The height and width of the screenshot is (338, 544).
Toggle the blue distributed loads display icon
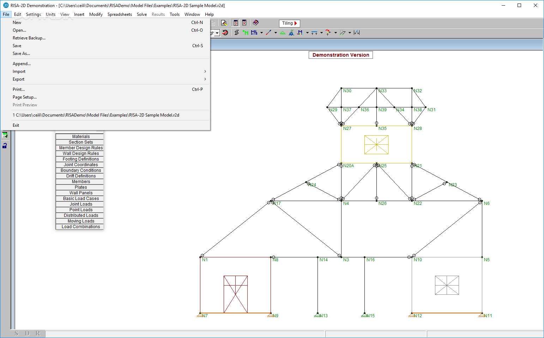click(x=314, y=33)
